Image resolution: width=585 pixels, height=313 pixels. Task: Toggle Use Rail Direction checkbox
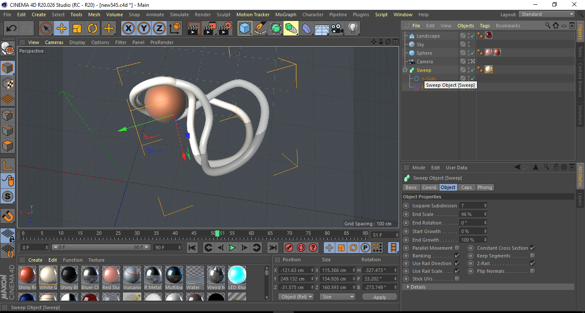pos(457,263)
